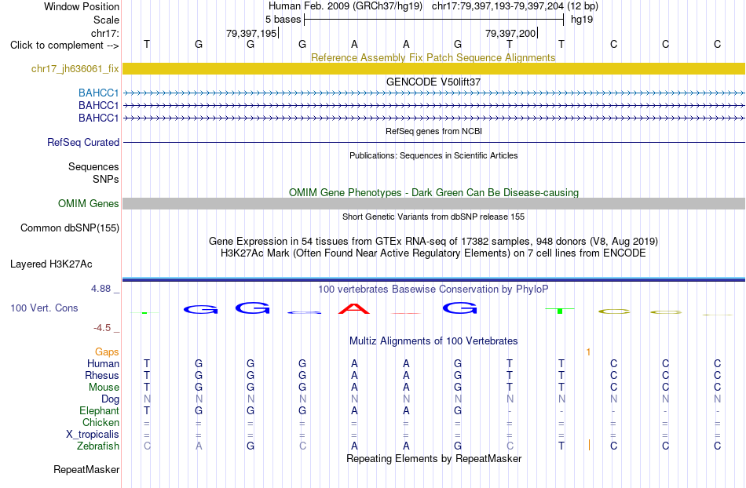The width and height of the screenshot is (746, 488).
Task: Open 'Publications: Sequences in Scientific Articles' title
Action: click(433, 155)
